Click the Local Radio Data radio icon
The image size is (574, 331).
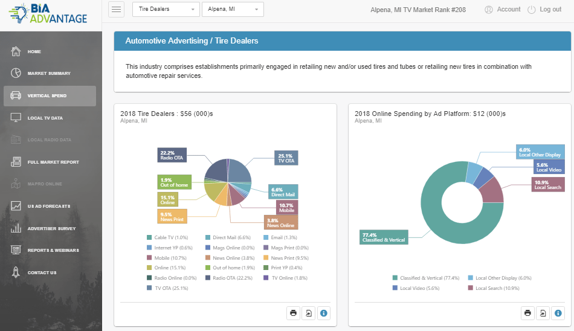16,140
